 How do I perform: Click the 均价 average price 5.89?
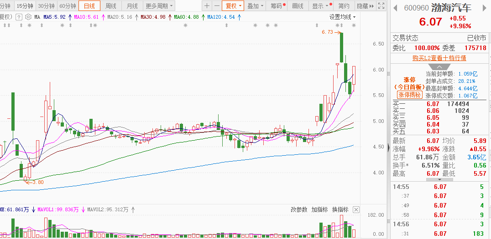pyautogui.click(x=480, y=141)
